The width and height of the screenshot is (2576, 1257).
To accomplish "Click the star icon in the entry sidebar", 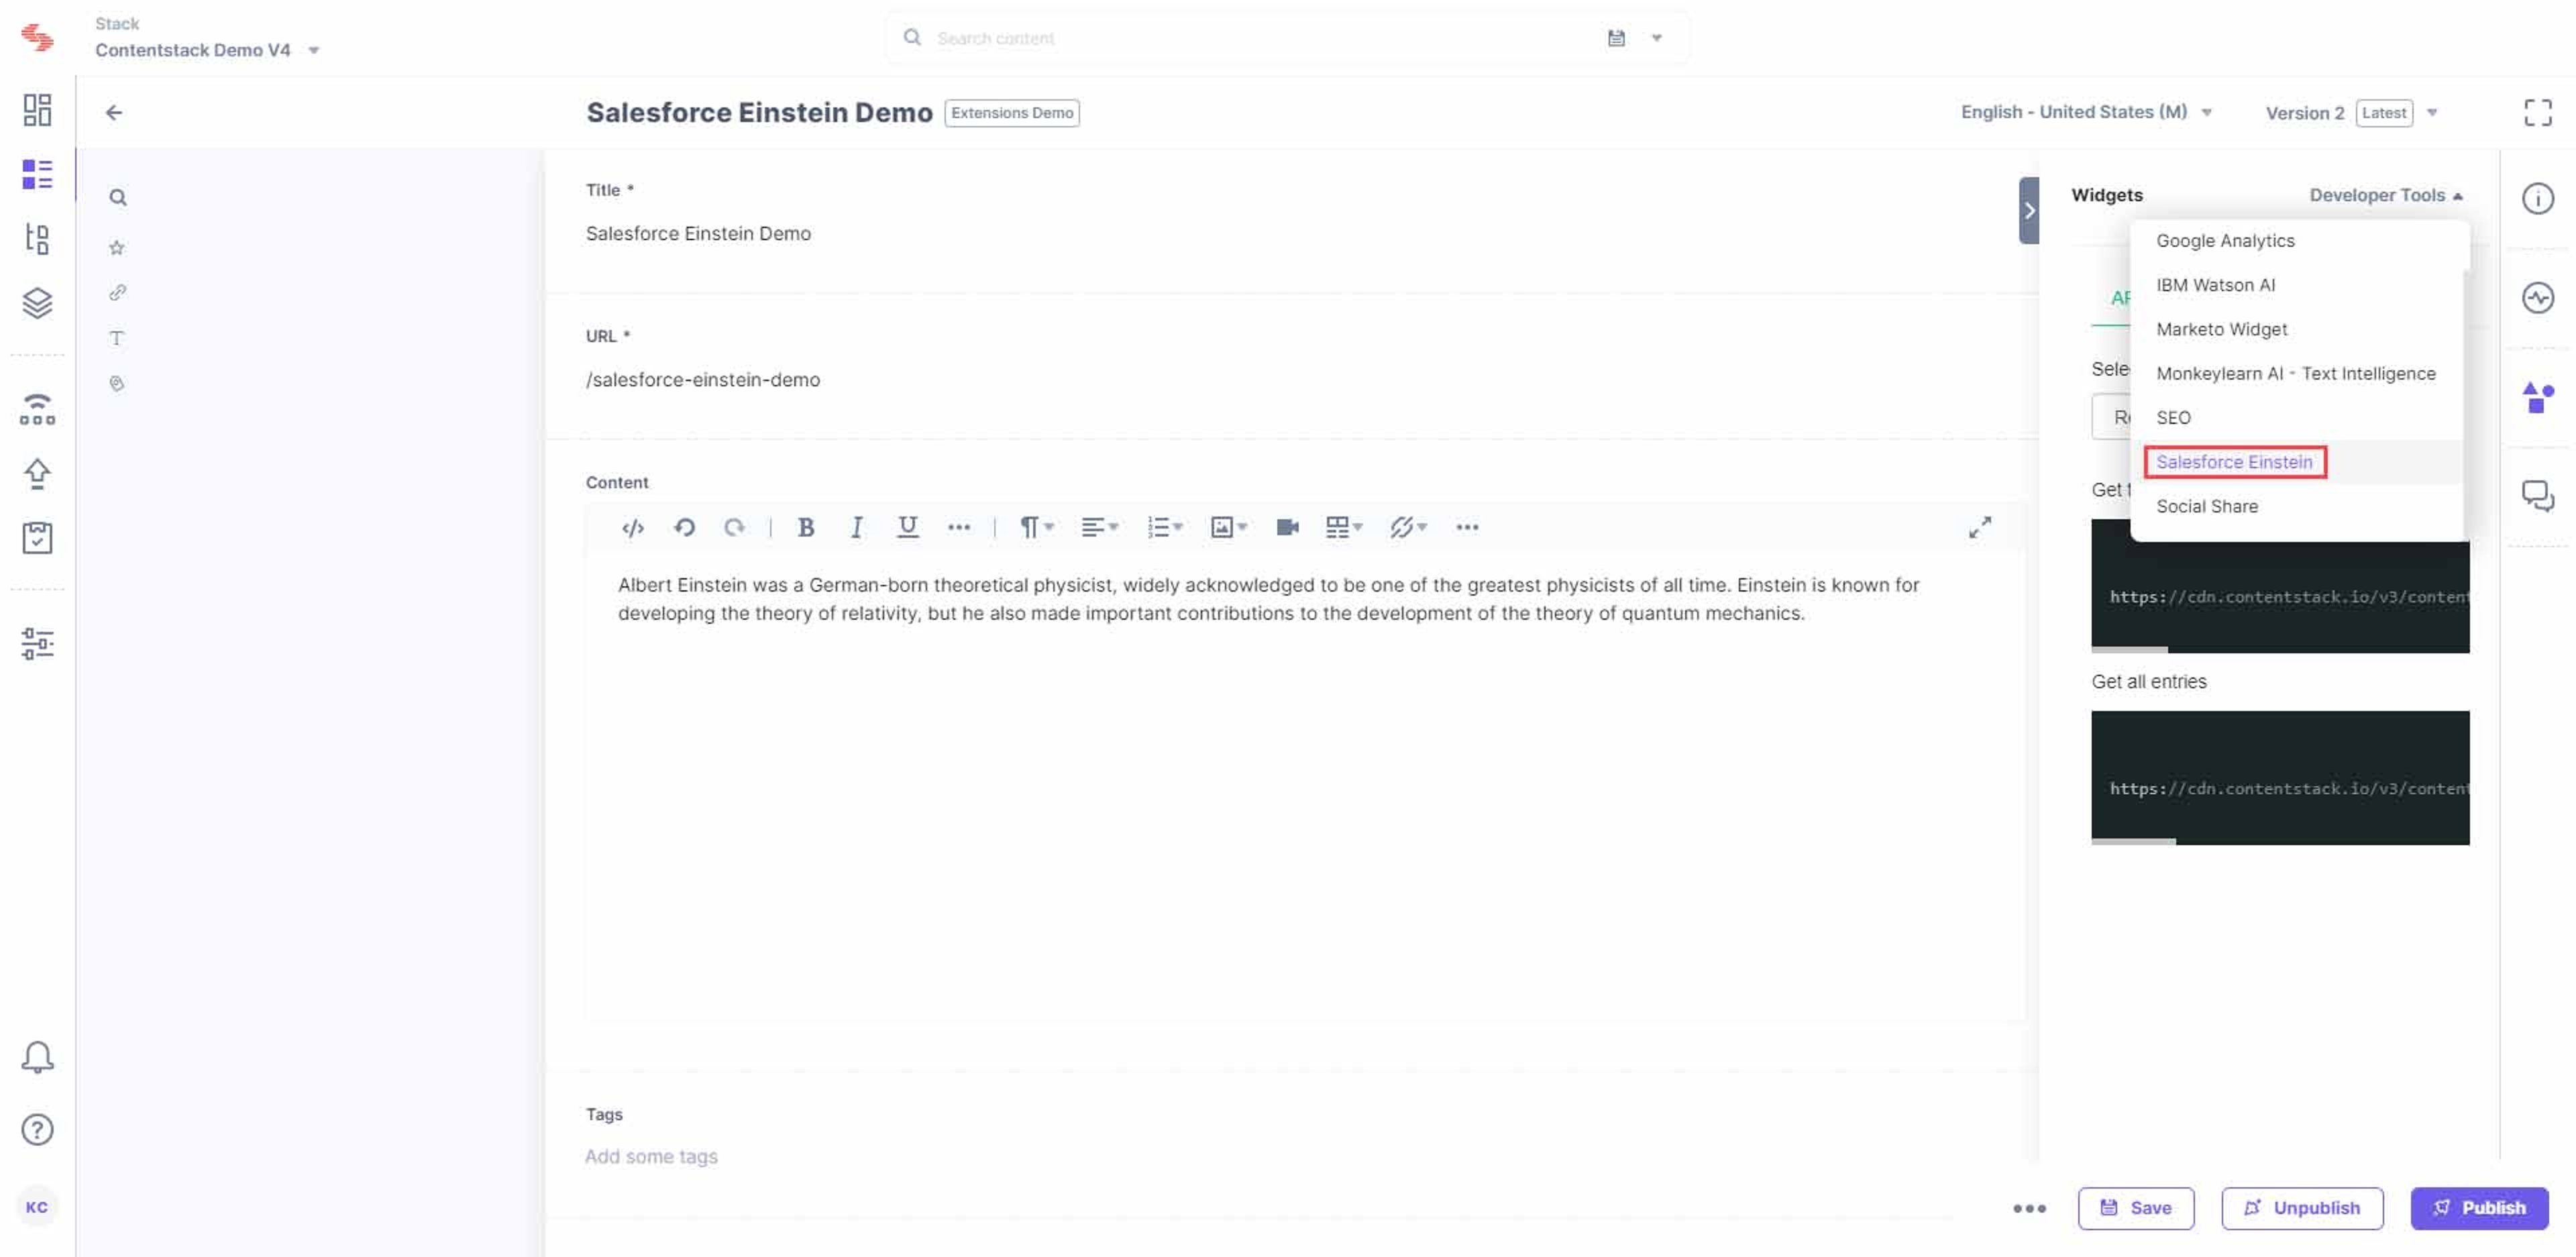I will click(x=117, y=247).
